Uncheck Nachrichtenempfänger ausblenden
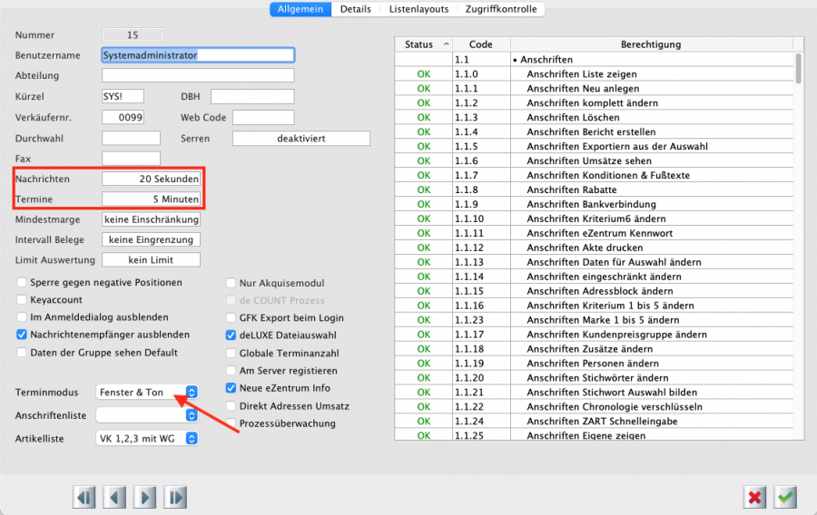This screenshot has height=515, width=817. [x=21, y=335]
